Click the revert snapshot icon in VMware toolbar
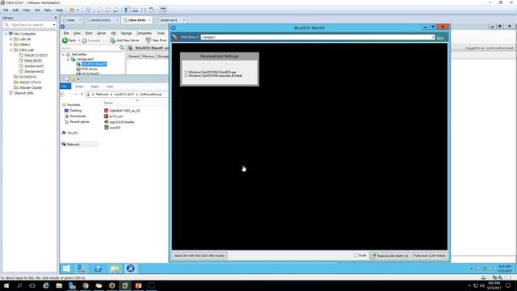Screen dimensions: 517x291 tap(107, 10)
